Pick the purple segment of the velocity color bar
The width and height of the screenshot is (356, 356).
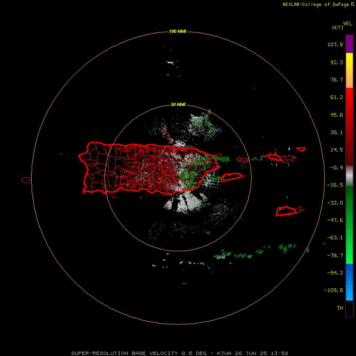[x=349, y=44]
